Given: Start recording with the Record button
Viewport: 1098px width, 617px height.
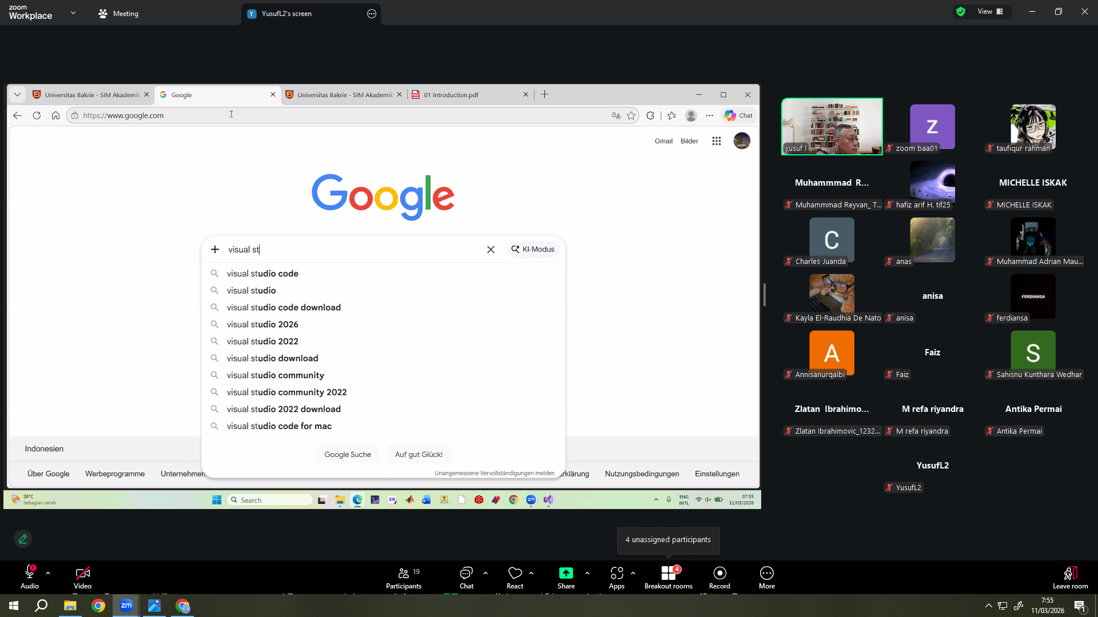Looking at the screenshot, I should click(x=719, y=577).
